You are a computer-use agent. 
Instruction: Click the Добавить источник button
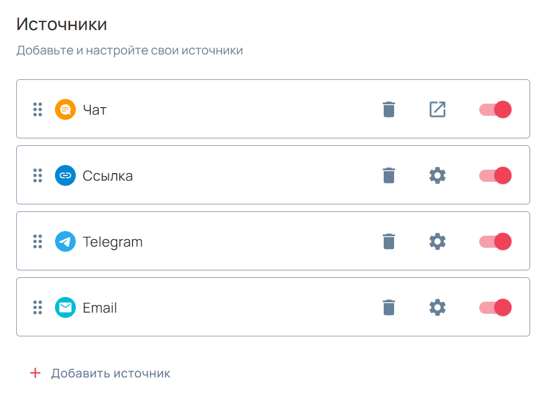coord(100,373)
